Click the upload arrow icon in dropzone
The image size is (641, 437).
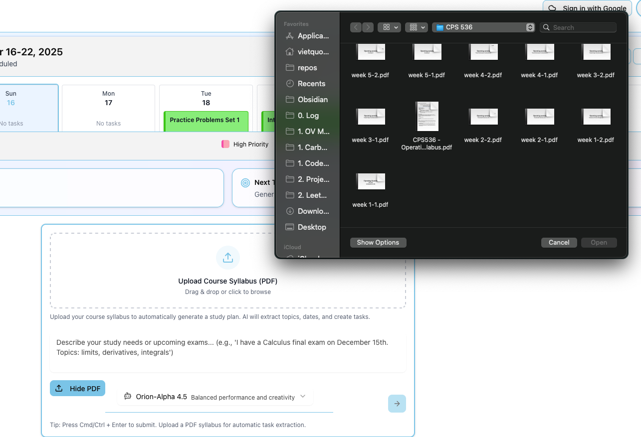pyautogui.click(x=228, y=258)
